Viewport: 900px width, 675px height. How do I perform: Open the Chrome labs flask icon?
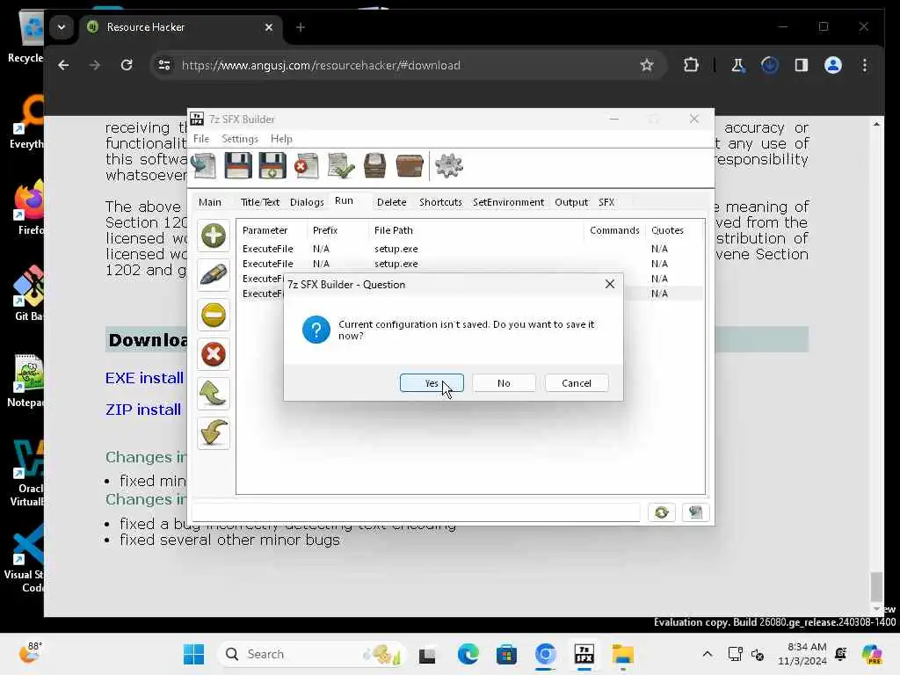point(737,65)
